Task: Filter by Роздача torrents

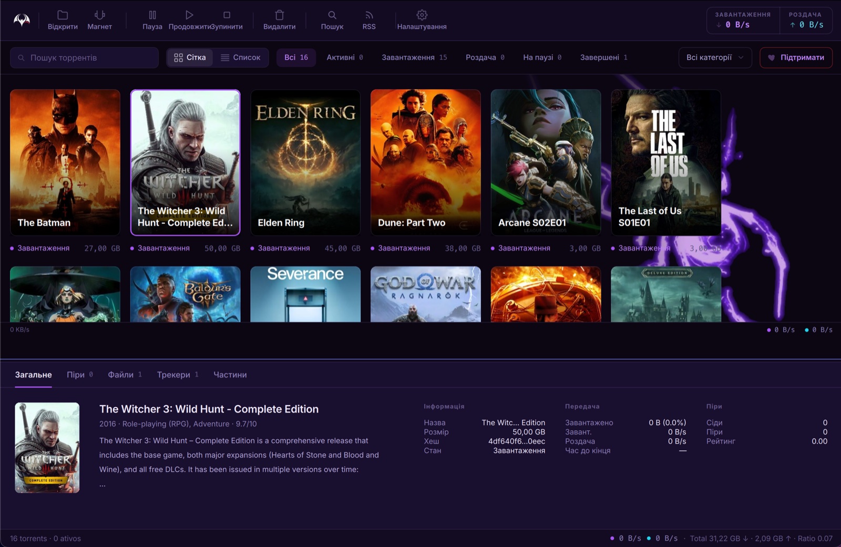Action: [485, 57]
